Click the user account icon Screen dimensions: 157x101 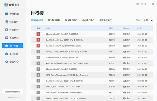(x=138, y=4)
